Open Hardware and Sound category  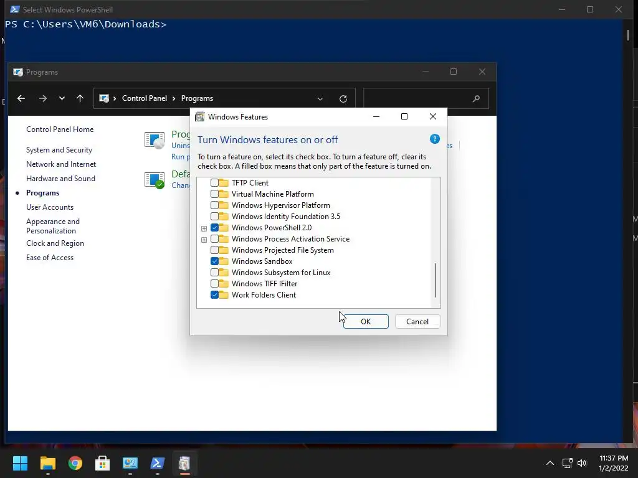point(60,179)
